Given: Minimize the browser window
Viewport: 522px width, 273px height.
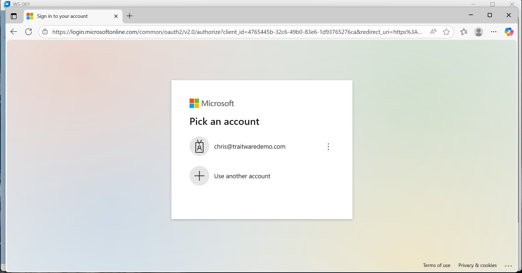Looking at the screenshot, I should coord(471,15).
